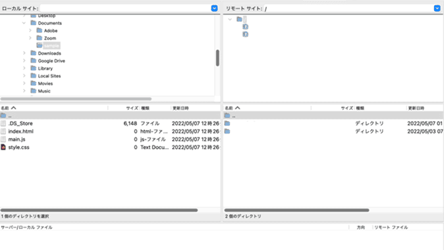Expand the Downloads folder node
444x250 pixels.
click(24, 53)
